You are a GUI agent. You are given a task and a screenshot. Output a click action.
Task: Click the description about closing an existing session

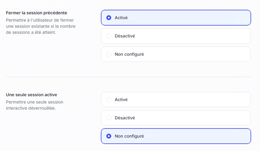coord(41,26)
